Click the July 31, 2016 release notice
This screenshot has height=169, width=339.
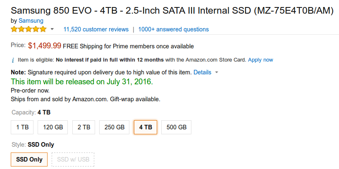pos(82,82)
